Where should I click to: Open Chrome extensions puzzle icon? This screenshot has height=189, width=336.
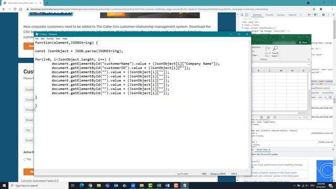click(x=321, y=9)
